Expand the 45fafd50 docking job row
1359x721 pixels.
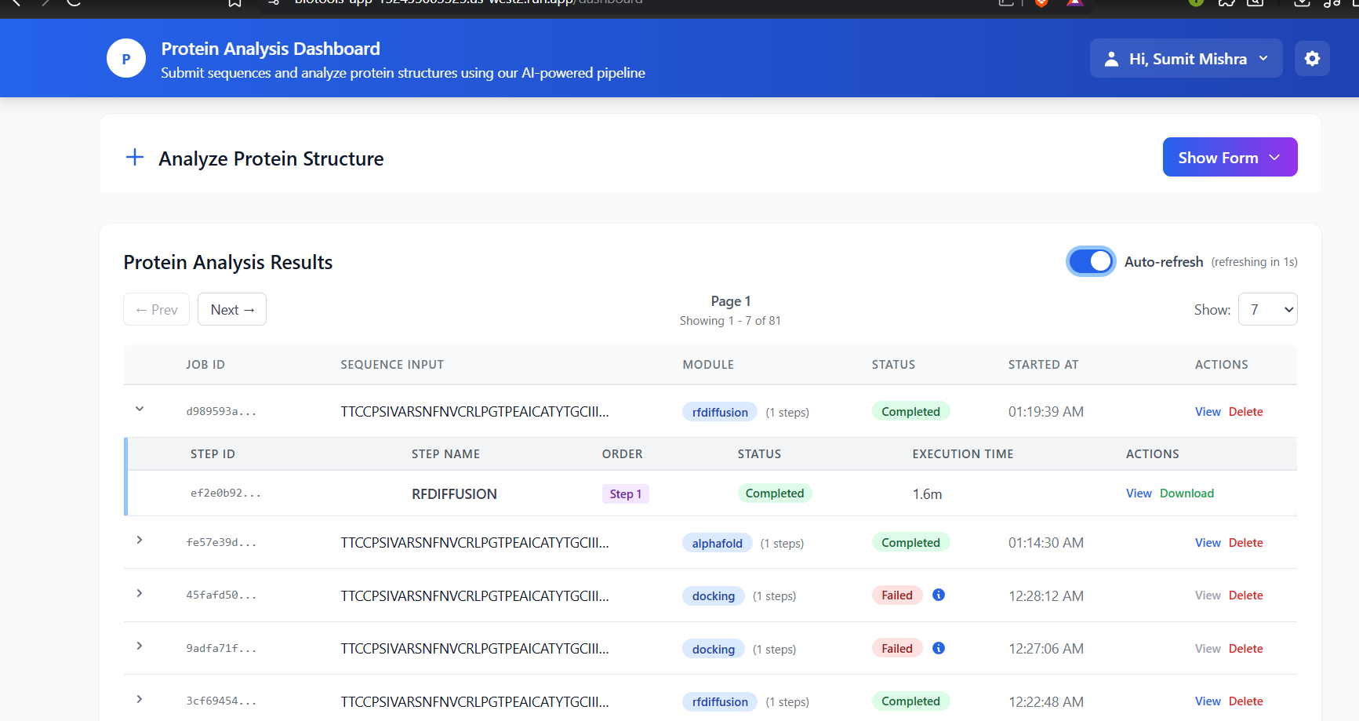140,594
